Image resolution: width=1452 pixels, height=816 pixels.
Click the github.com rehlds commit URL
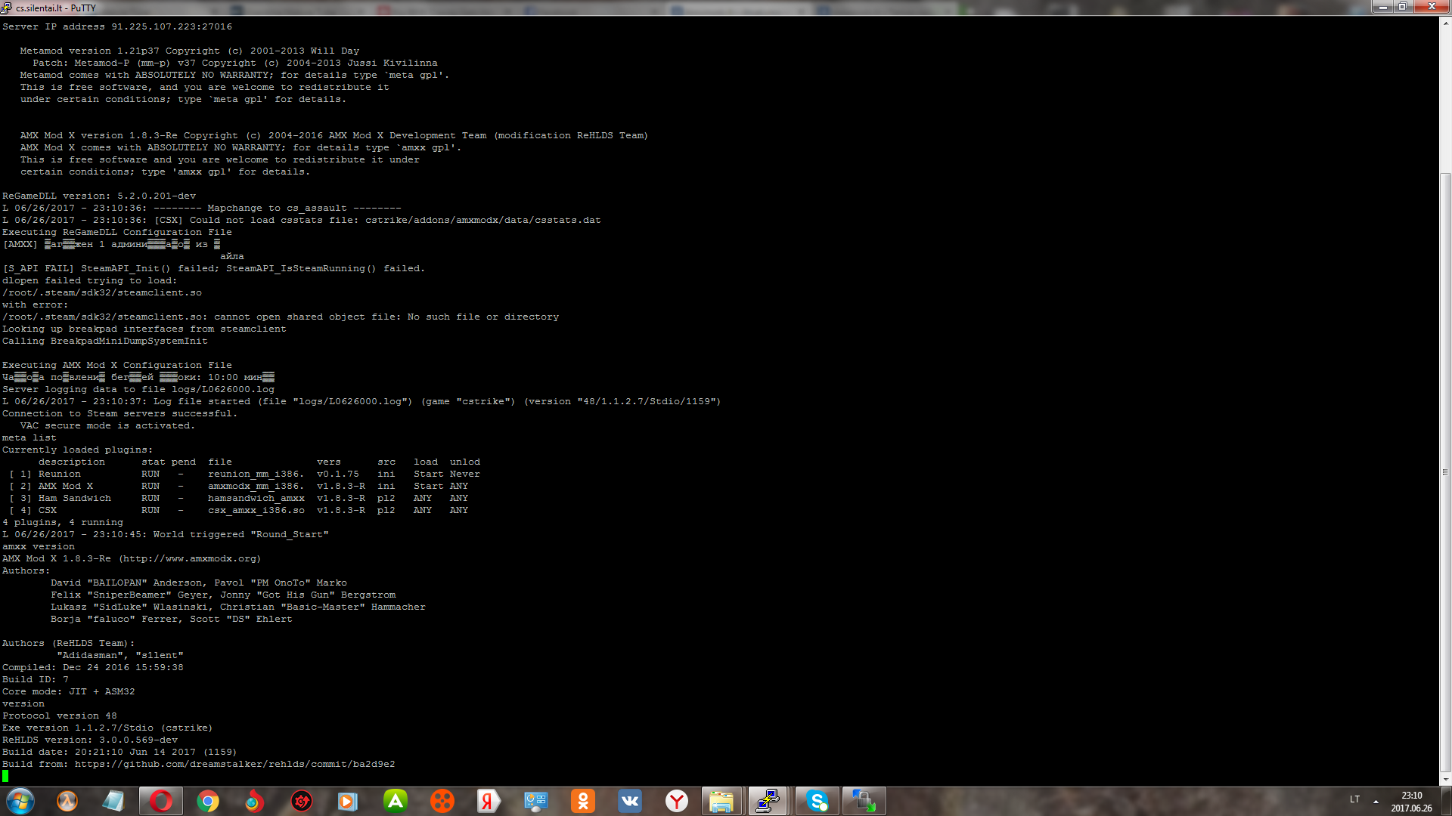click(234, 764)
